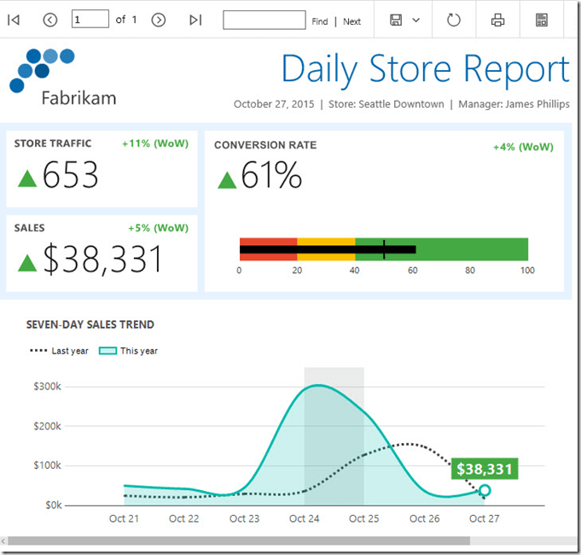Screen dimensions: 581x555
Task: Select the Last year legend entry
Action: 59,351
